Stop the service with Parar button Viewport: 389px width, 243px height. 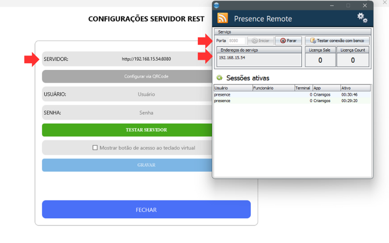288,41
